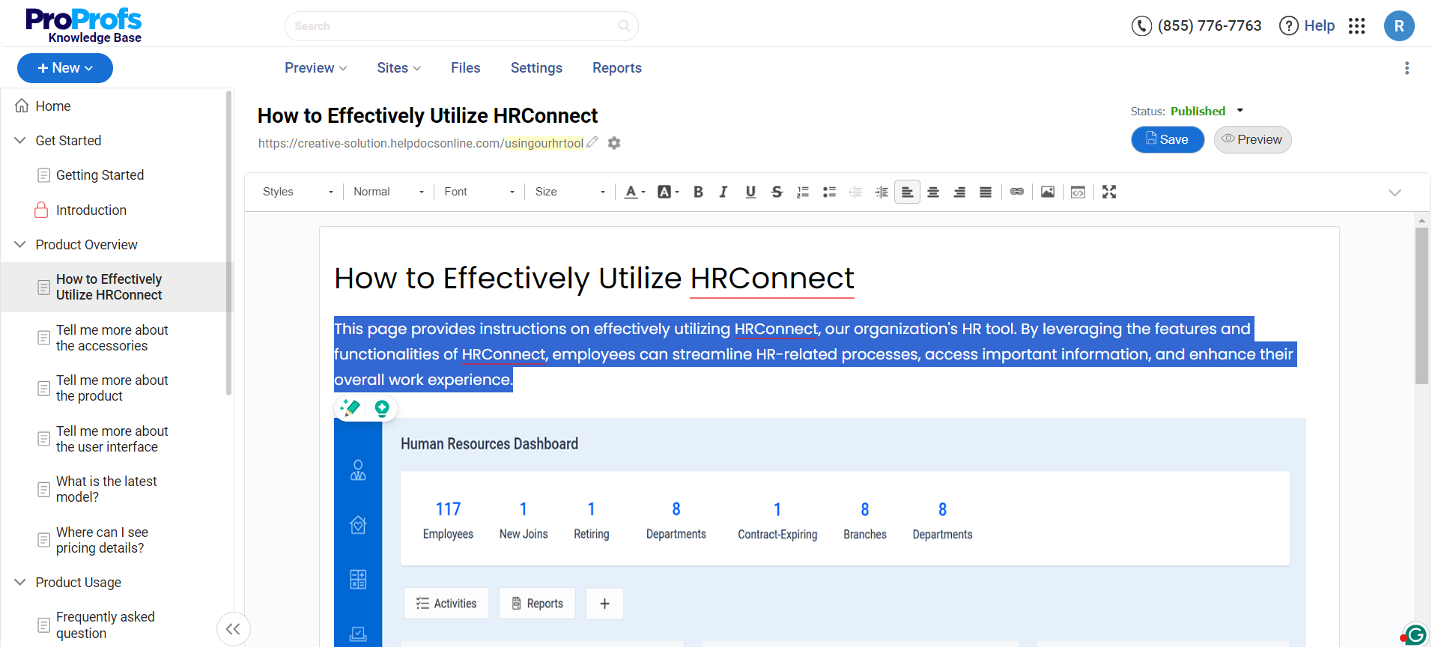
Task: Open the Published status dropdown
Action: coord(1207,111)
